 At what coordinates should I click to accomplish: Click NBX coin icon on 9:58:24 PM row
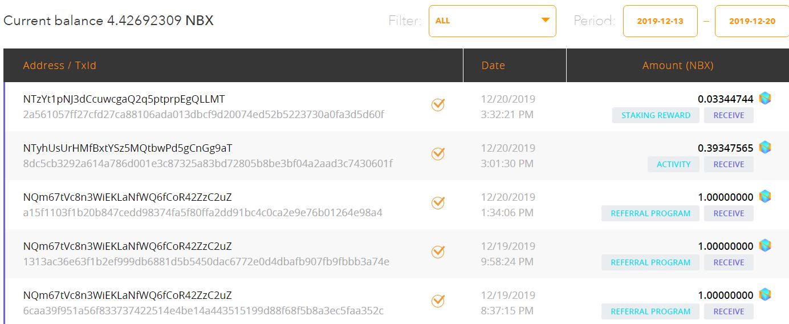click(x=765, y=245)
